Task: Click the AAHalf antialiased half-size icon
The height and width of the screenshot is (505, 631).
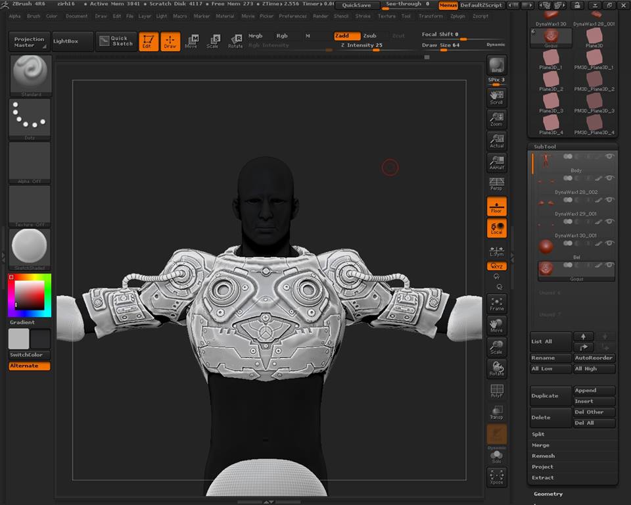Action: (497, 162)
